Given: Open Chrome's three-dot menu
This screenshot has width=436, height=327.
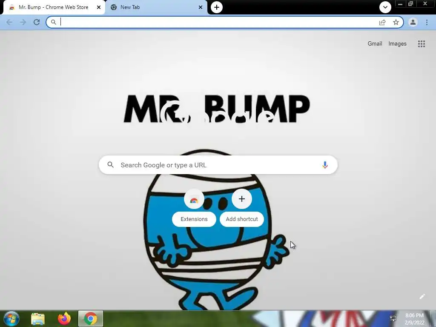Looking at the screenshot, I should pos(427,22).
